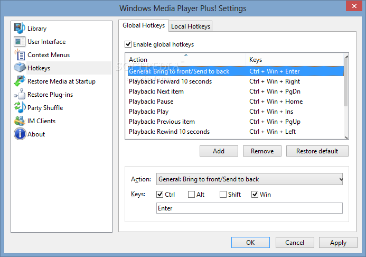Image resolution: width=366 pixels, height=257 pixels.
Task: Click the Enter key input field
Action: 249,208
